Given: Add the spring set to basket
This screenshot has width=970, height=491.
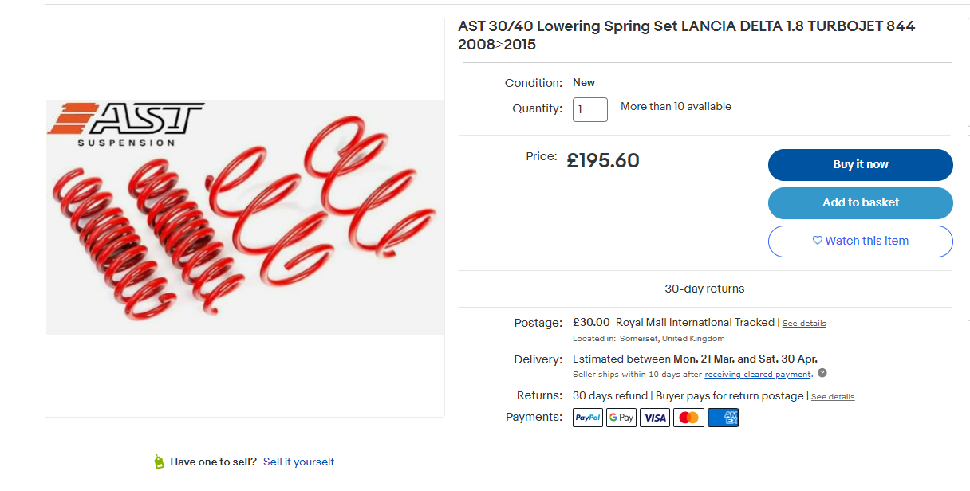Looking at the screenshot, I should pyautogui.click(x=861, y=203).
